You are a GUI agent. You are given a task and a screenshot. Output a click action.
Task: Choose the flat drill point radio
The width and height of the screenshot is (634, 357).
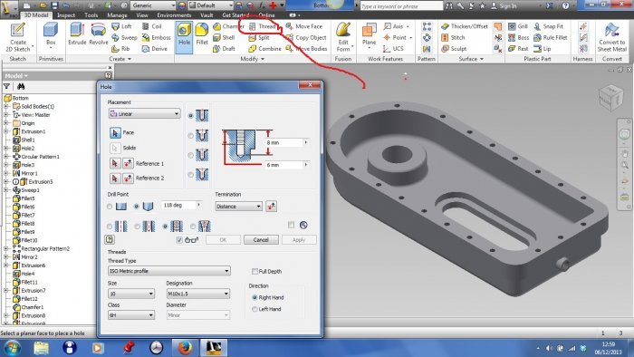[110, 207]
